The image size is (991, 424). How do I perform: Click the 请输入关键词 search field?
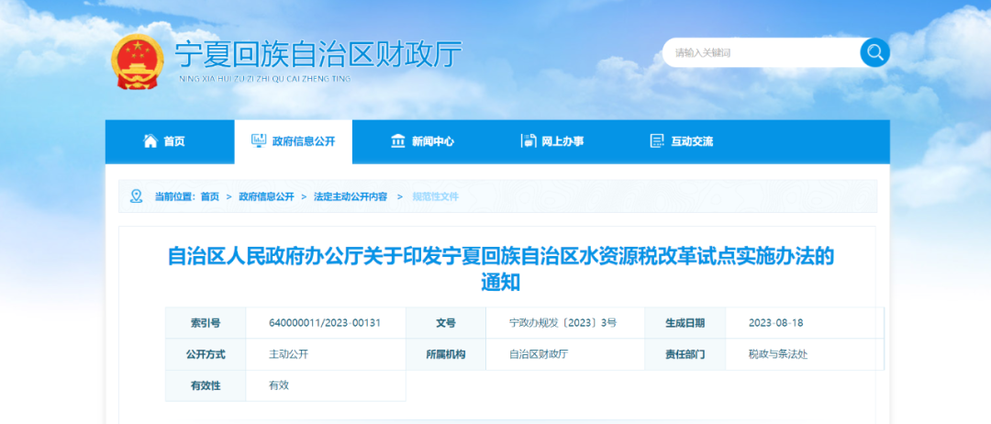(x=762, y=52)
